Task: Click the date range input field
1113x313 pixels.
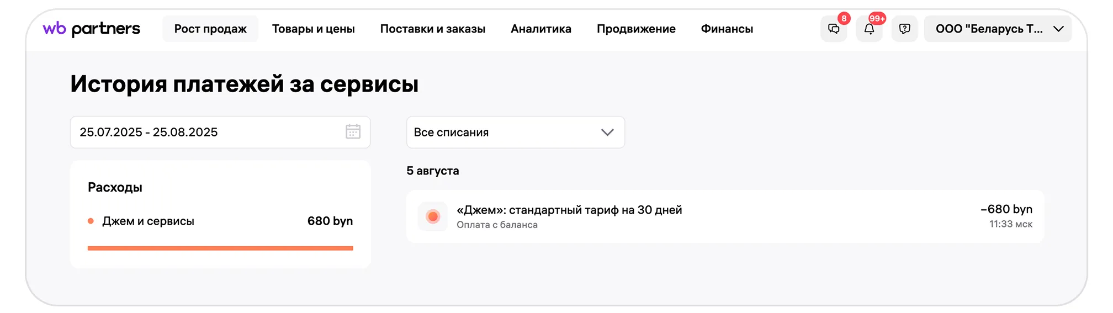Action: tap(210, 132)
